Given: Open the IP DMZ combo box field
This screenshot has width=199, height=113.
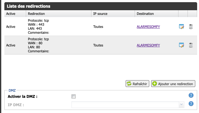Looking at the screenshot, I should (x=128, y=105).
